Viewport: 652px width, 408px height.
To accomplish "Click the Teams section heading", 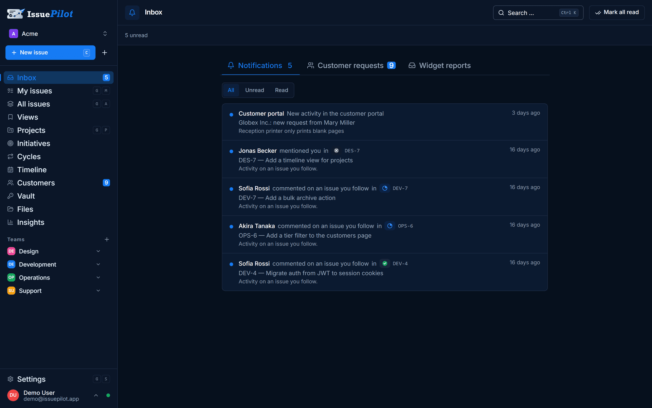I will [x=16, y=239].
